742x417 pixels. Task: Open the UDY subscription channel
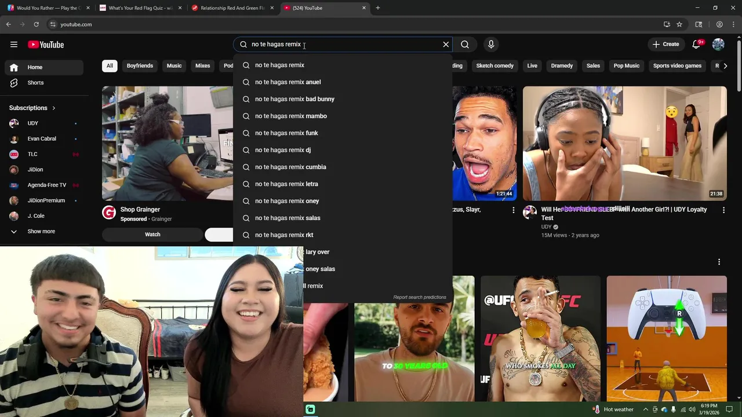point(44,123)
